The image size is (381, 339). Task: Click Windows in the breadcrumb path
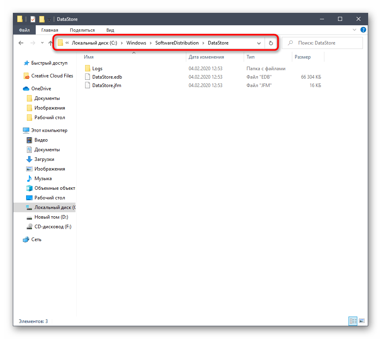[x=136, y=43]
